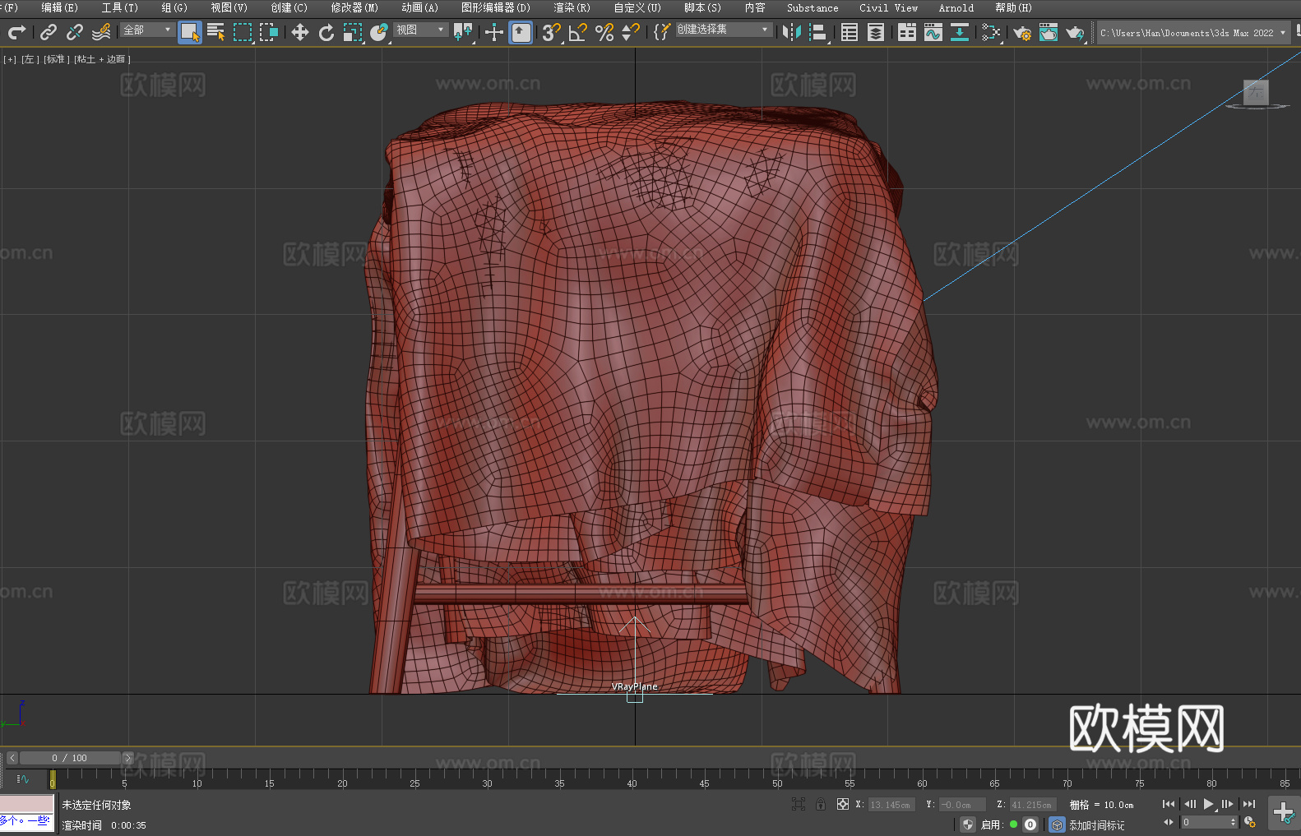Image resolution: width=1301 pixels, height=836 pixels.
Task: Click Select and Manipulate icon
Action: [x=493, y=32]
